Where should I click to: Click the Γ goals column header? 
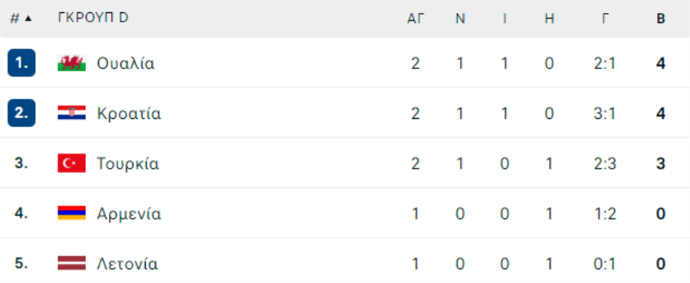[x=606, y=18]
